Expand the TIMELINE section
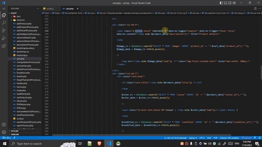 [15, 134]
